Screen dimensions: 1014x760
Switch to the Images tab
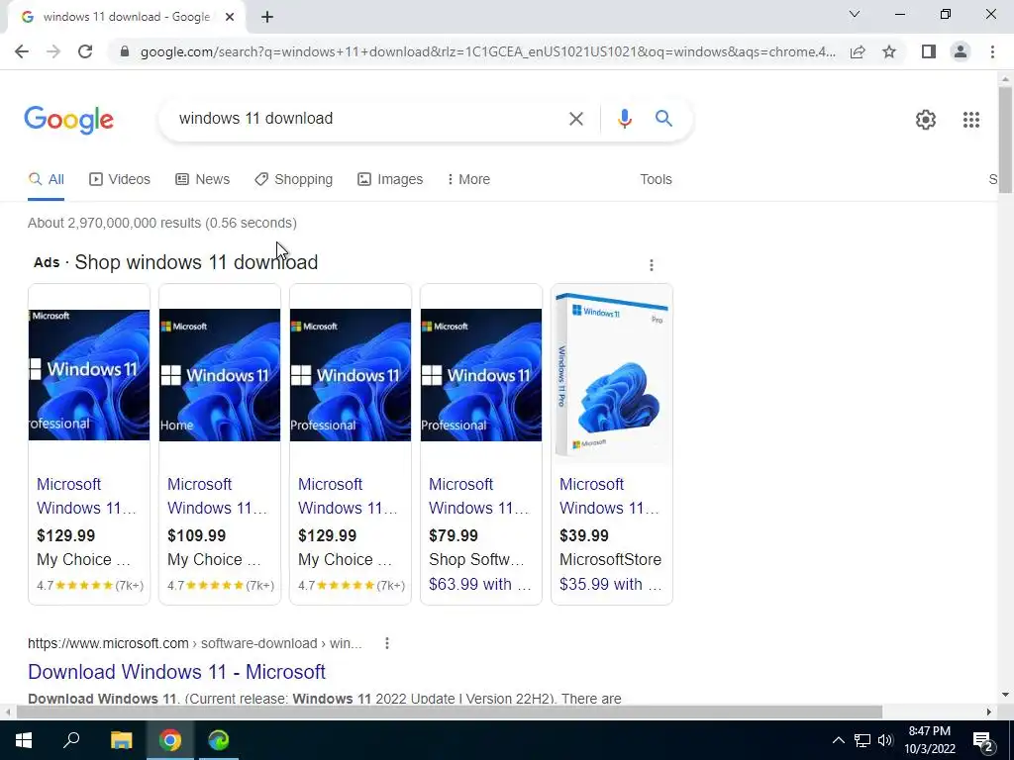[x=390, y=180]
